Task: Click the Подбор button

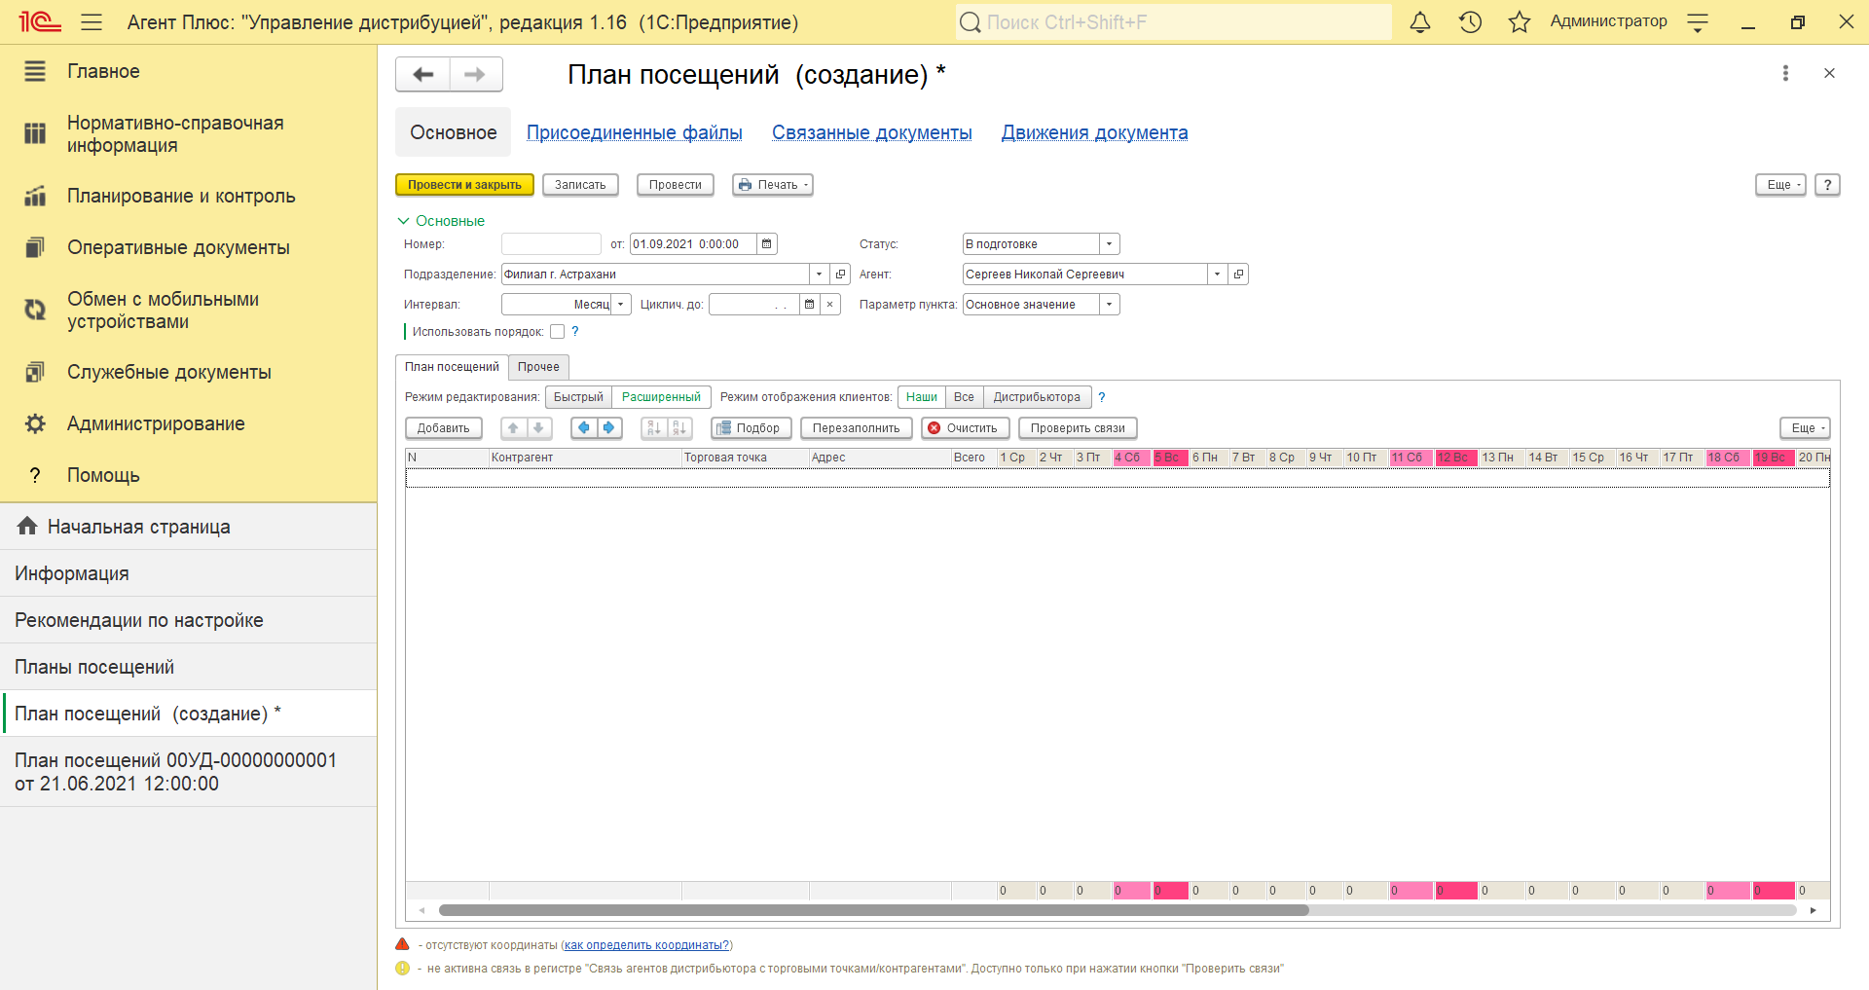Action: coord(751,428)
